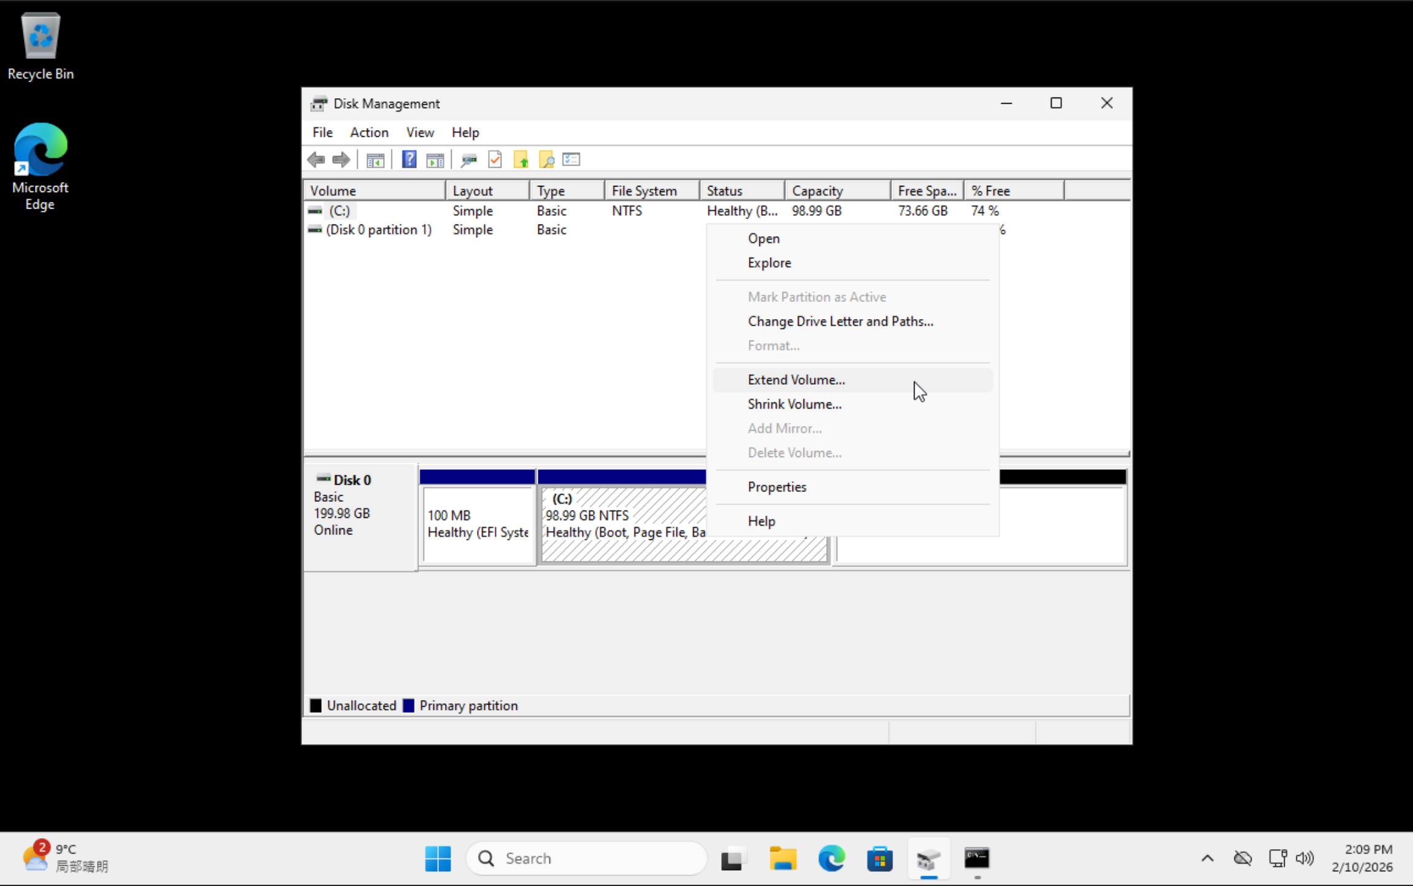Click the blue Help question-mark toolbar icon

coord(409,160)
